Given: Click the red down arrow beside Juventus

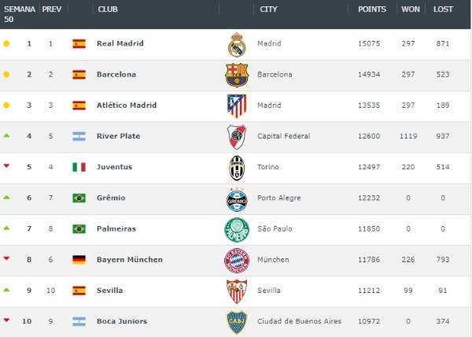Looking at the screenshot, I should [6, 166].
